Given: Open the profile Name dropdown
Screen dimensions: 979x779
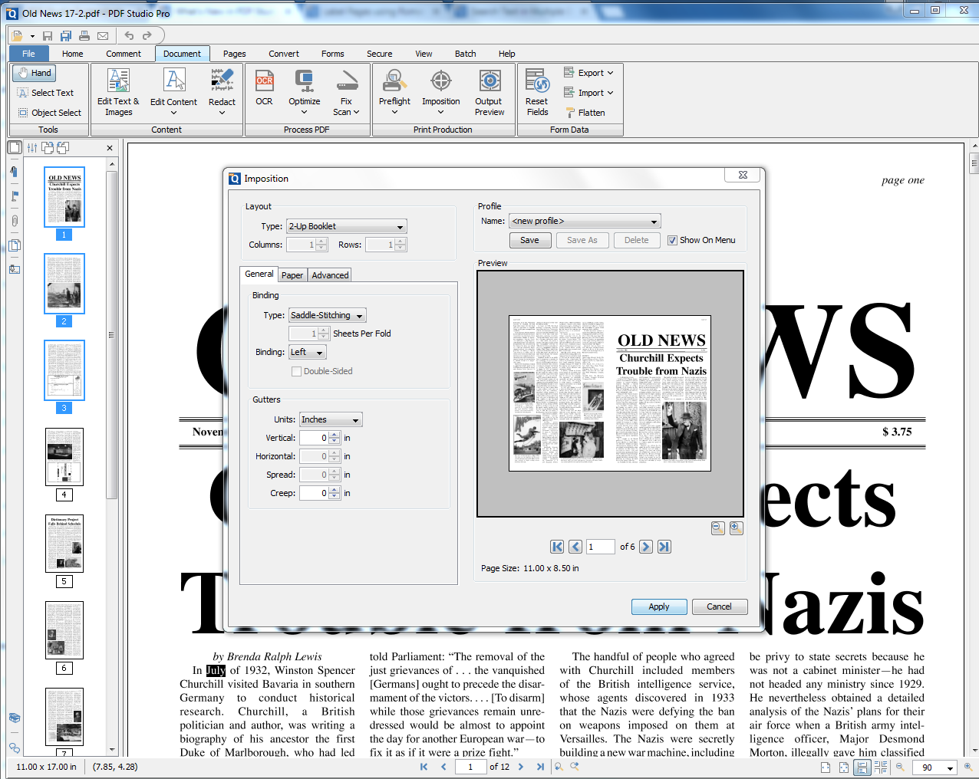Looking at the screenshot, I should [x=585, y=221].
